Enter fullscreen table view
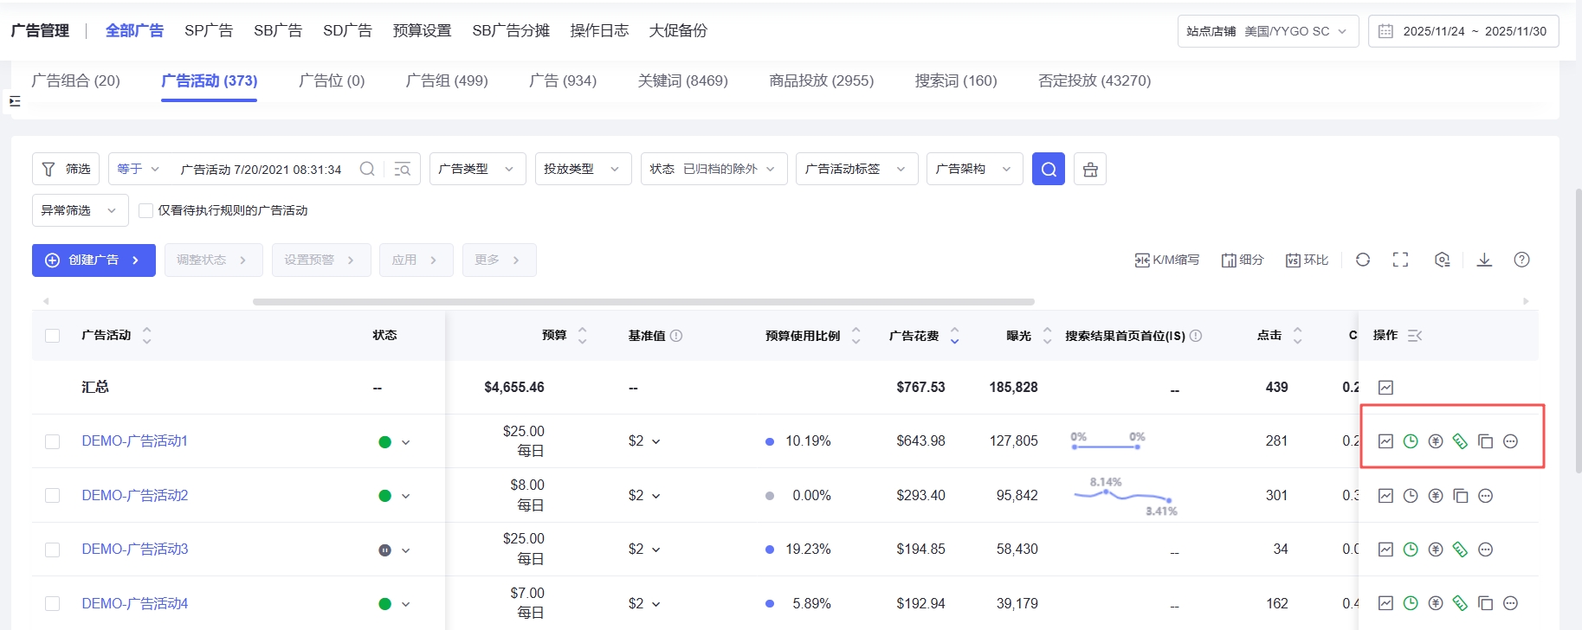Image resolution: width=1582 pixels, height=630 pixels. [1400, 260]
